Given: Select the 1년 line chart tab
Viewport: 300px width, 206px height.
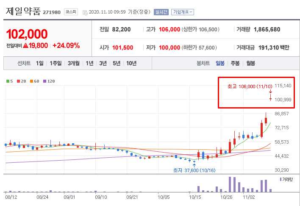Looking at the screenshot, I should 89,63.
